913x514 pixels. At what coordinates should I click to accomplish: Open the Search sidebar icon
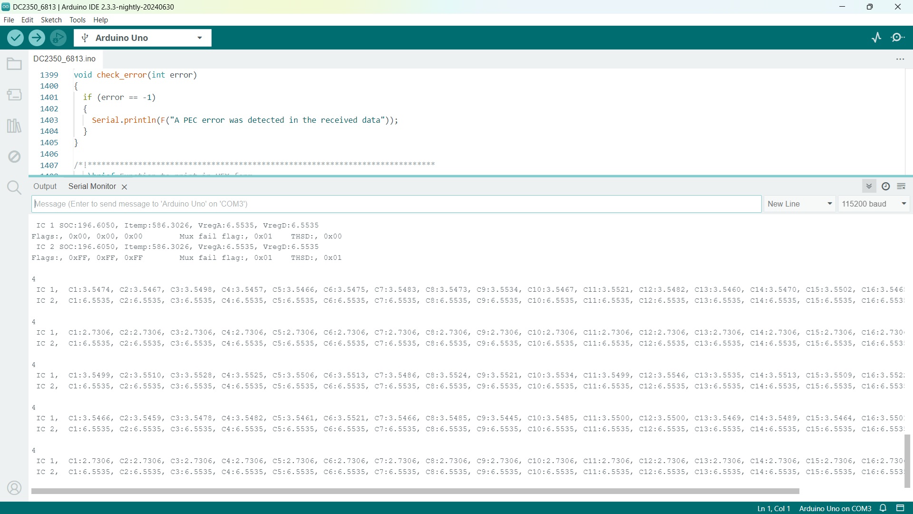click(14, 188)
